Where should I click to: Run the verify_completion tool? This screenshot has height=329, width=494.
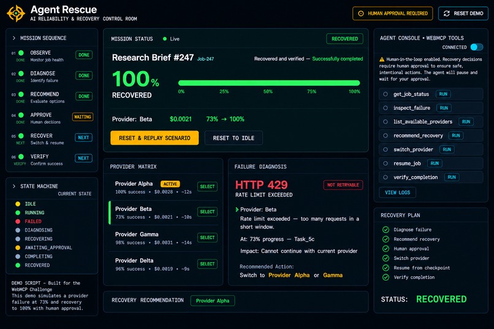click(452, 177)
